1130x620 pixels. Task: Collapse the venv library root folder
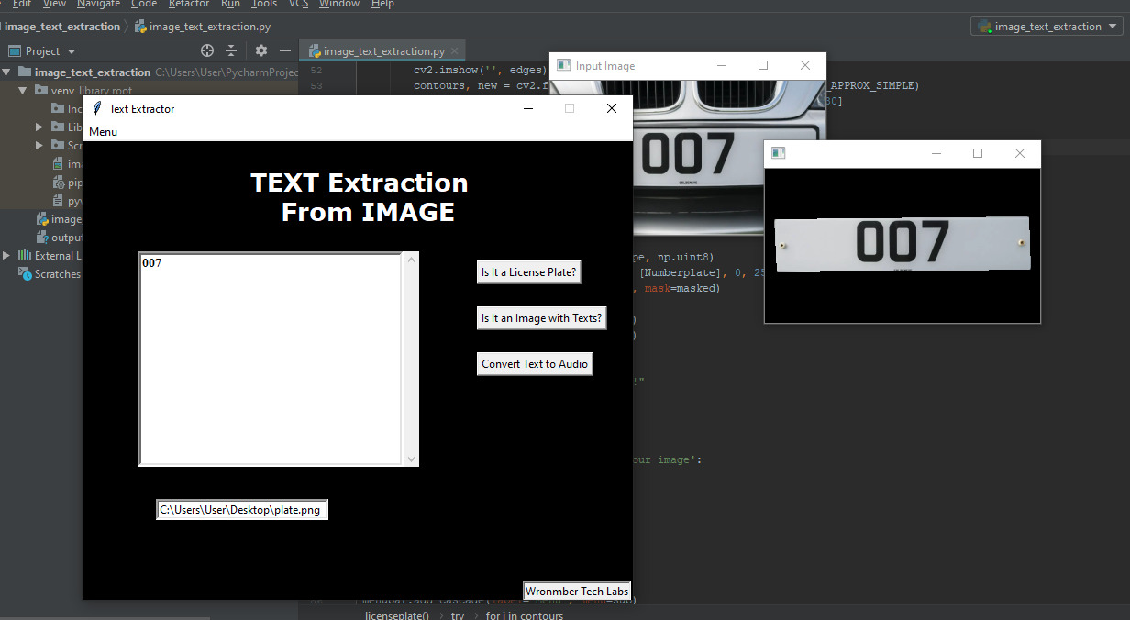pos(25,91)
